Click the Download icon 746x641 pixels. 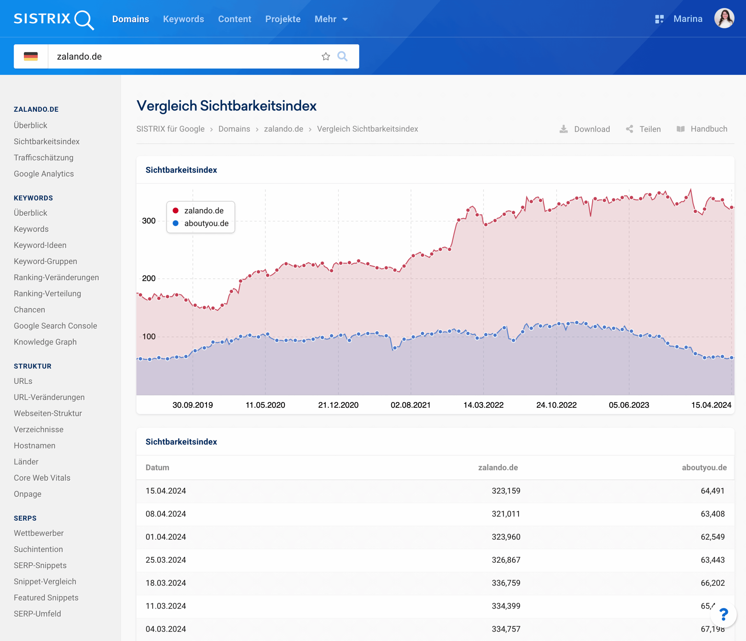click(564, 129)
